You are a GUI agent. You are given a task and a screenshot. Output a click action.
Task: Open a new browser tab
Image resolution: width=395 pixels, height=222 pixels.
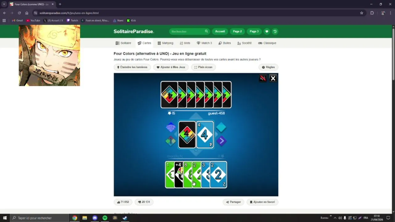click(x=60, y=4)
